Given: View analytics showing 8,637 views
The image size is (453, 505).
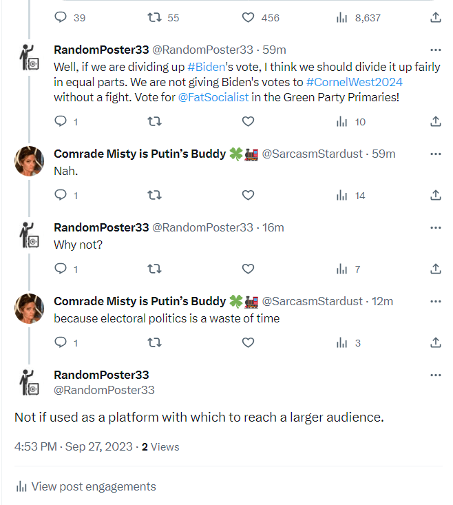Looking at the screenshot, I should (341, 18).
